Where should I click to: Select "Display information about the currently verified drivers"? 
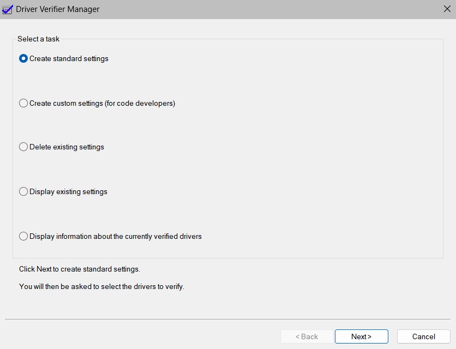point(23,236)
